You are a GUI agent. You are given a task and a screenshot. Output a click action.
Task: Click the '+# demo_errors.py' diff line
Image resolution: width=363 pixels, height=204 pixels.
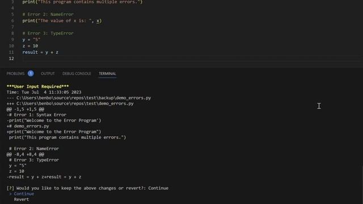(28, 126)
